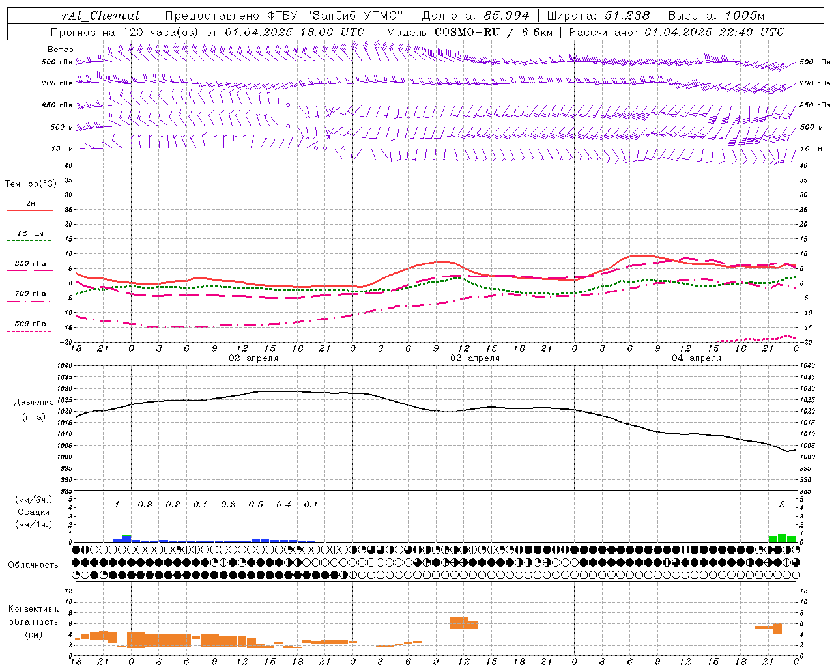
Task: Select the 2м temperature legend entry
Action: 31,204
